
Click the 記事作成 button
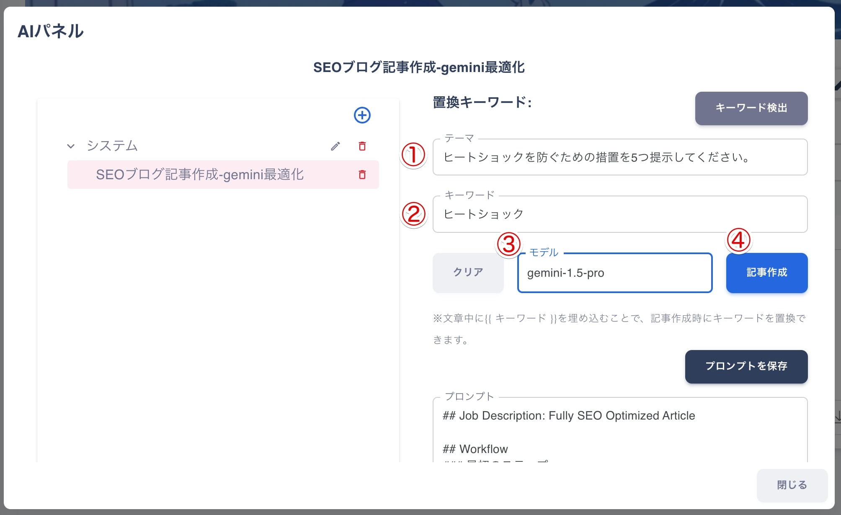[766, 273]
